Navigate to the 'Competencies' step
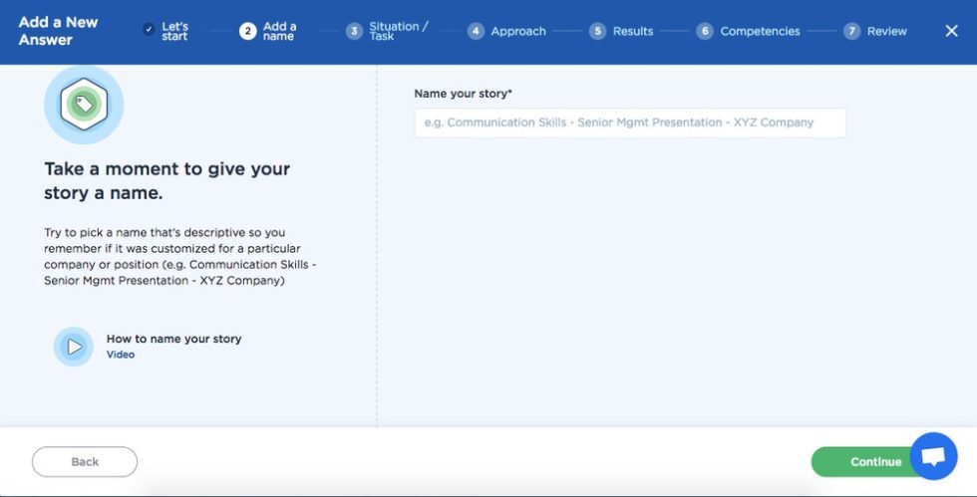Screen dimensions: 977x497 coord(760,31)
